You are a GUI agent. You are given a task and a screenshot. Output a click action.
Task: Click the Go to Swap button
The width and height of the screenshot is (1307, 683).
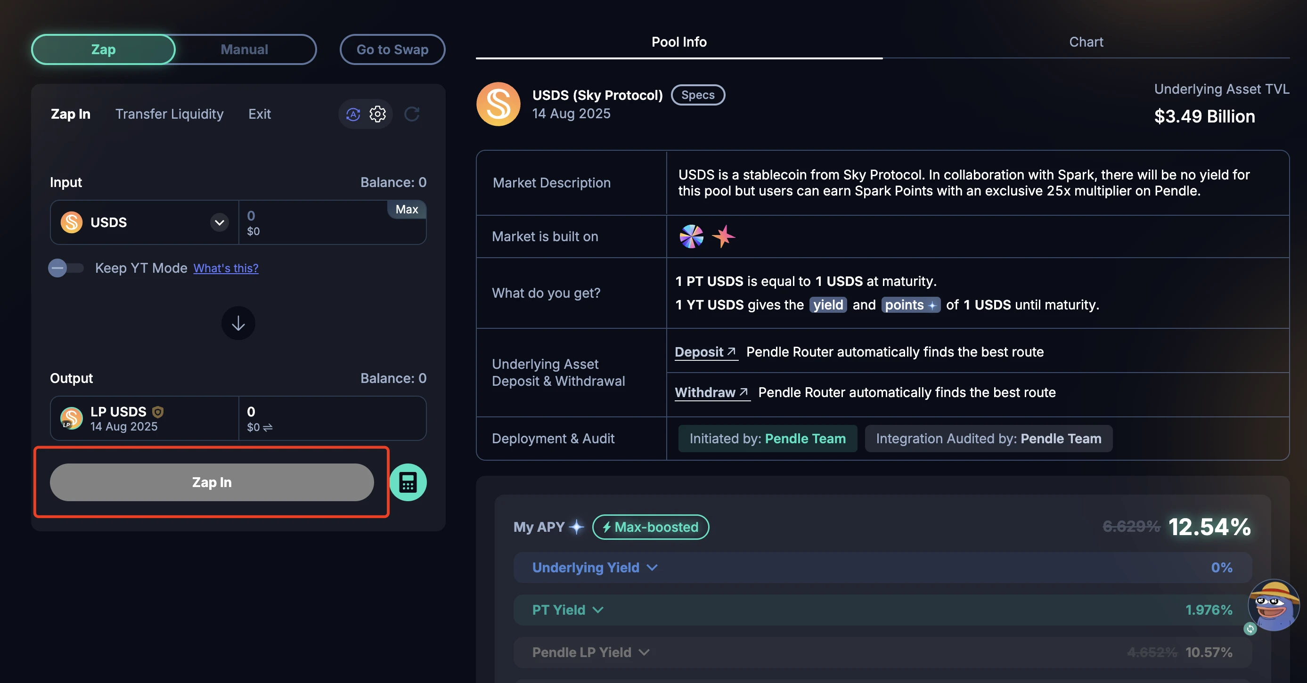(x=392, y=49)
